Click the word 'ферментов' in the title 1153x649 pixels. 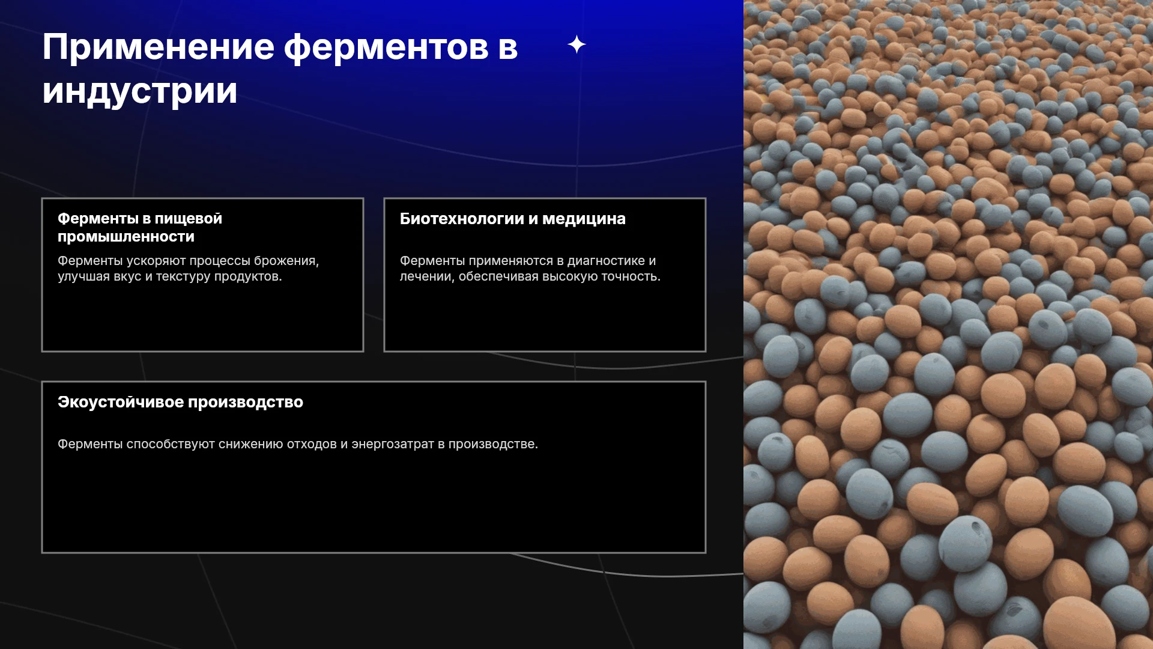386,47
